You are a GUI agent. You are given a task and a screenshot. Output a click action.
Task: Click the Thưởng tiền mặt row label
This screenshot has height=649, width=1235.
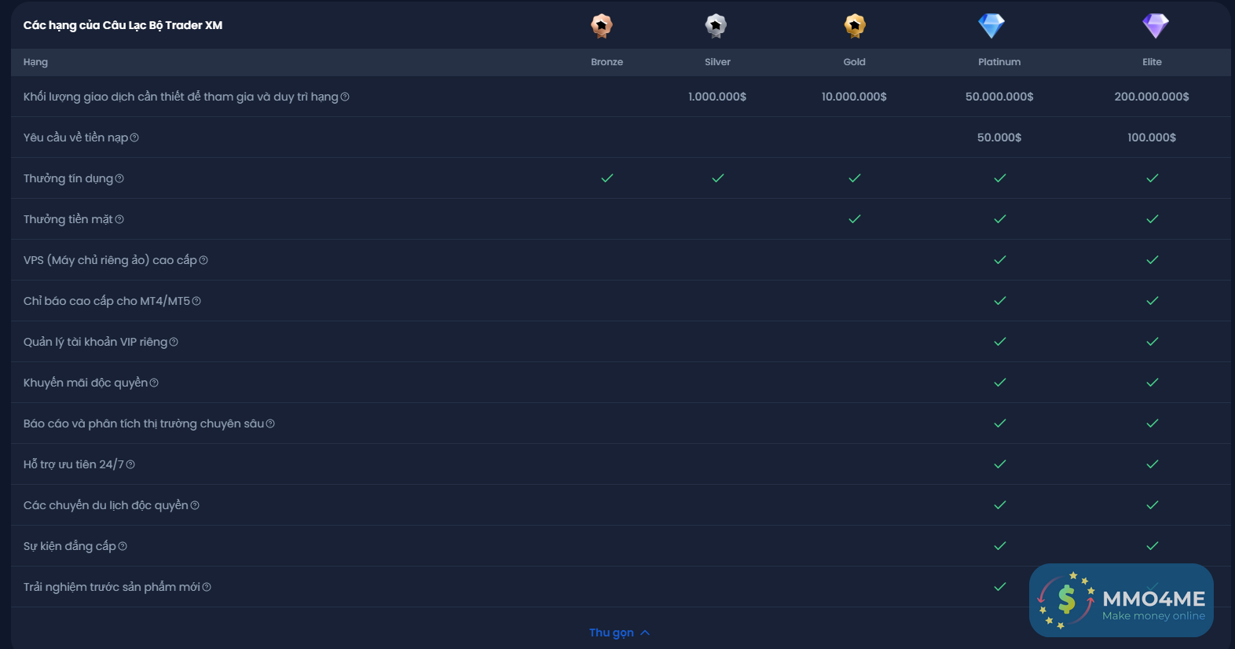(x=68, y=219)
